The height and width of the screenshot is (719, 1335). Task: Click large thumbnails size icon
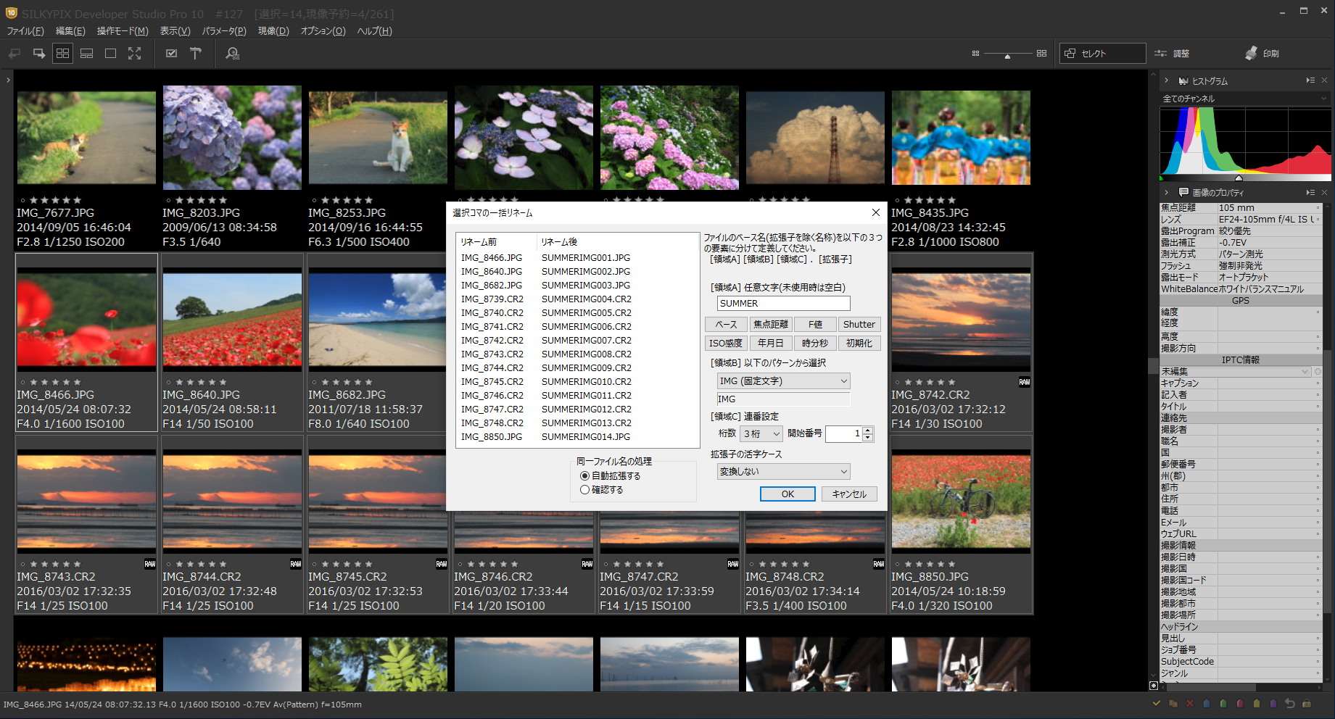(1041, 54)
